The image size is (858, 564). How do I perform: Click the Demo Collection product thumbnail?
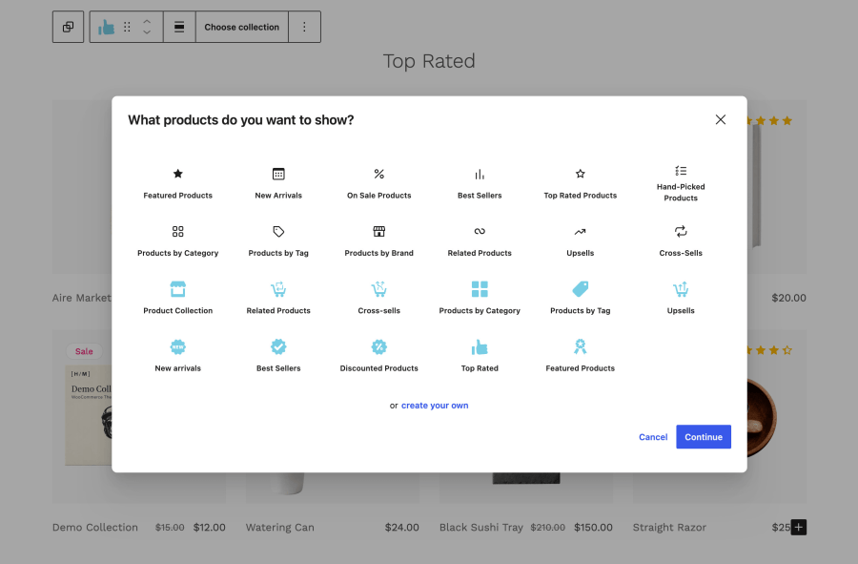pos(89,416)
